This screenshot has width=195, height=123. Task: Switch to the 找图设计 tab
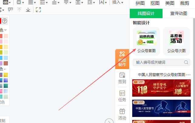(x=146, y=14)
